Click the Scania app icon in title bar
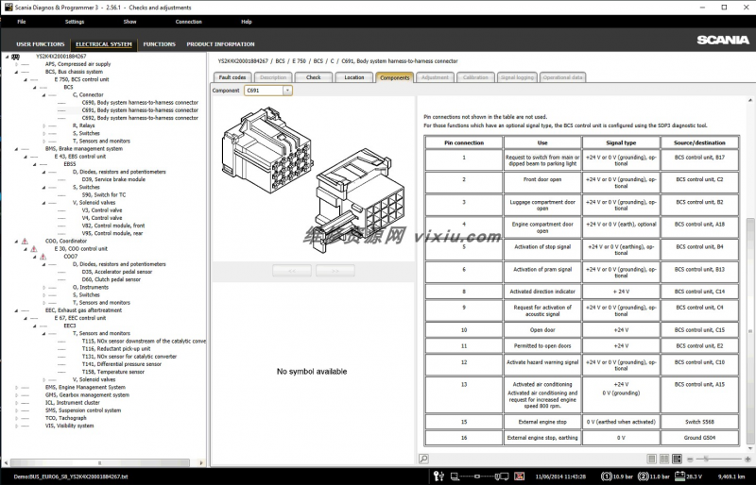The image size is (756, 485). click(x=9, y=8)
